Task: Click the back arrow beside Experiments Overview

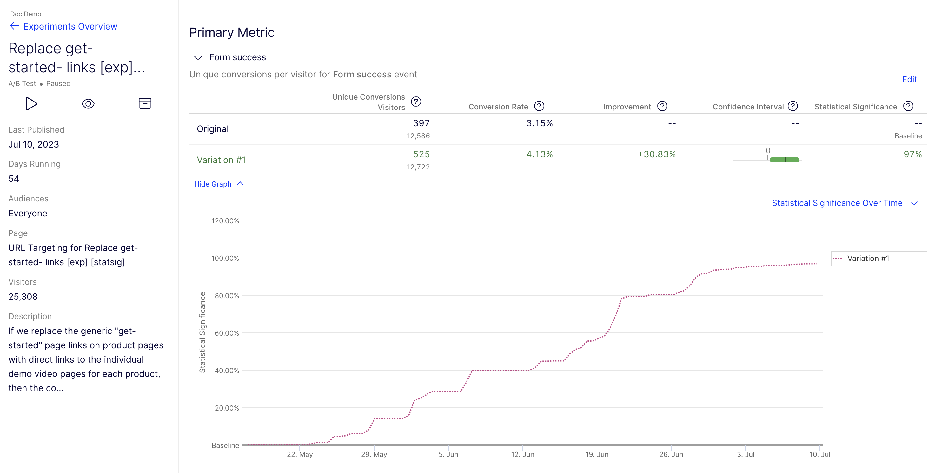Action: point(14,26)
